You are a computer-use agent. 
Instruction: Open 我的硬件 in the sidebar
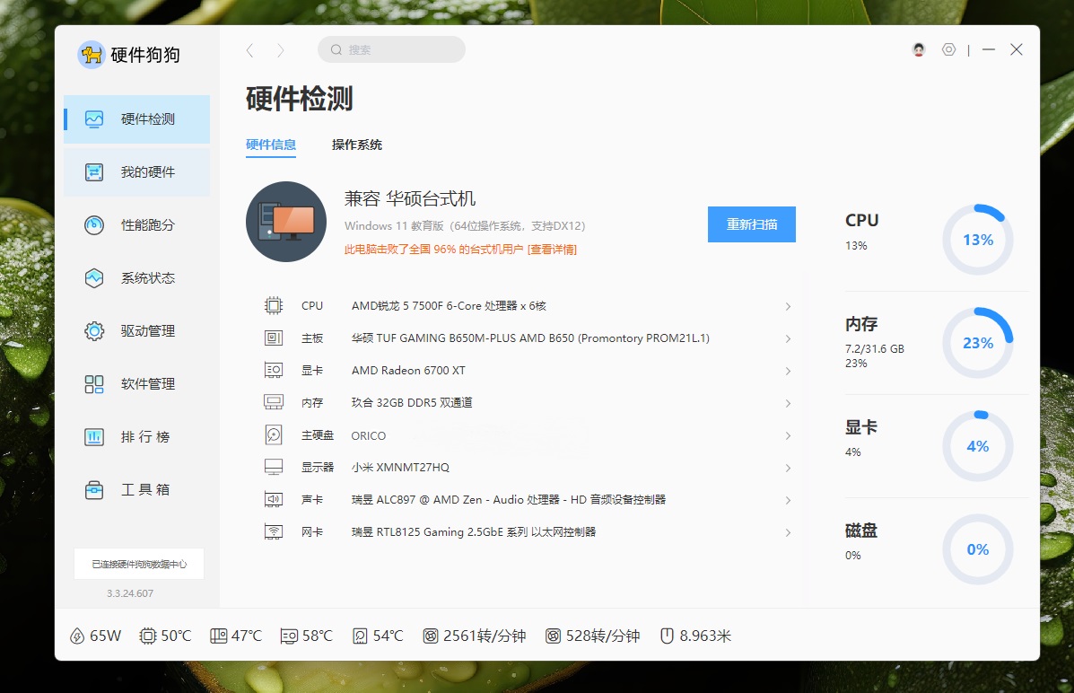(137, 172)
